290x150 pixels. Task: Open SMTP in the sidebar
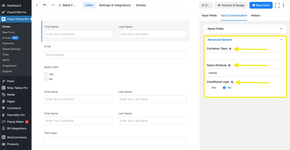[x=6, y=60]
